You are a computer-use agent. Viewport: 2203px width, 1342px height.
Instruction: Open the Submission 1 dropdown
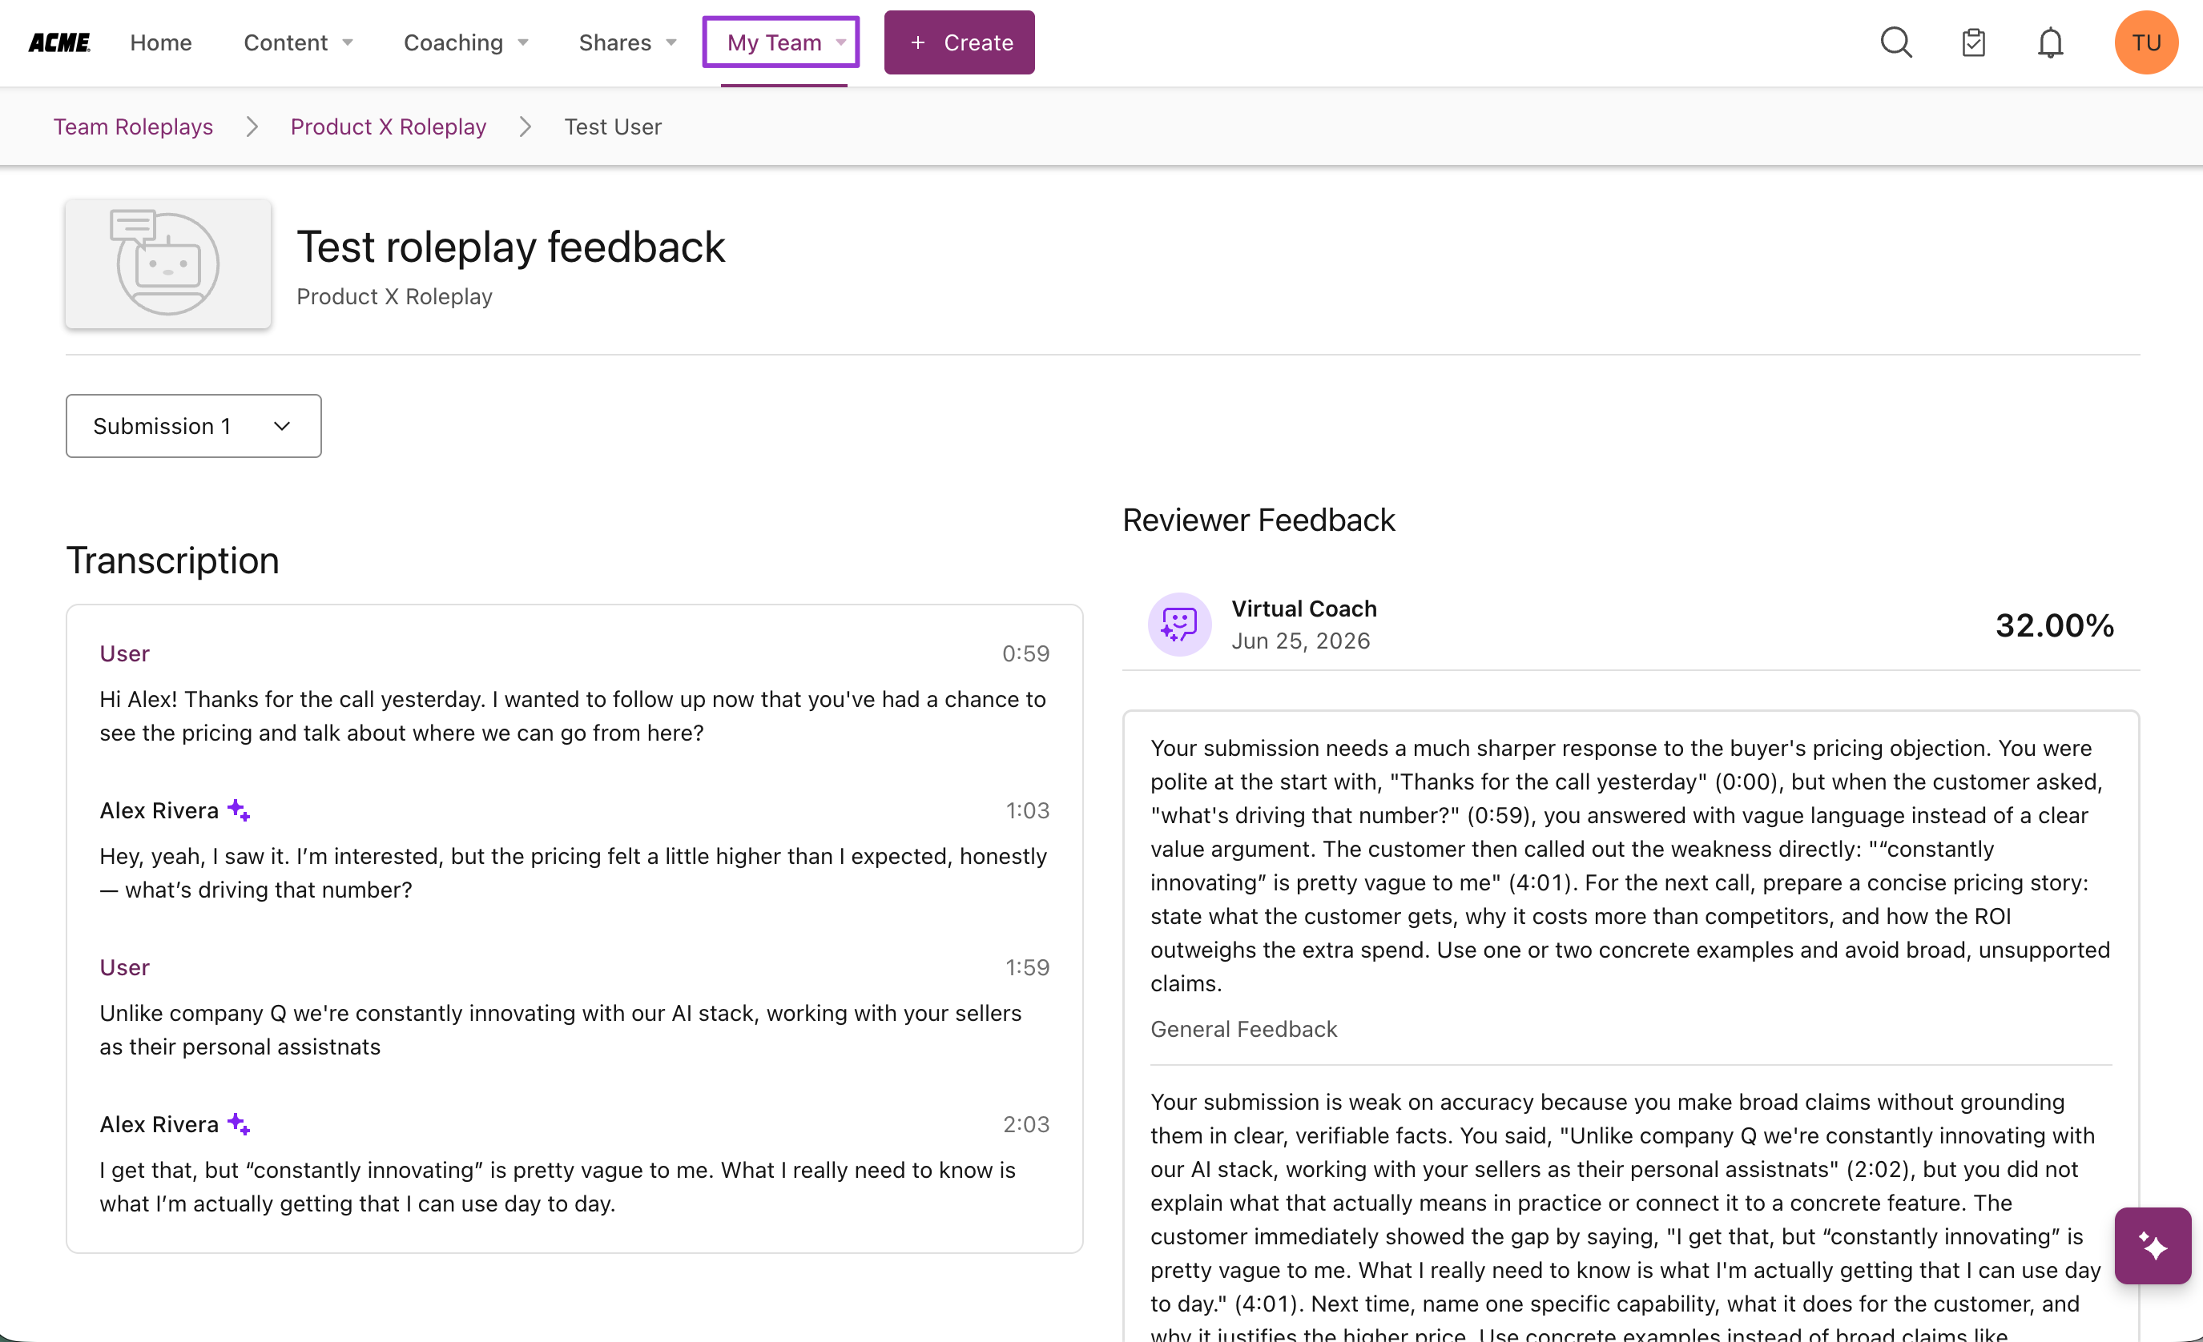tap(193, 426)
